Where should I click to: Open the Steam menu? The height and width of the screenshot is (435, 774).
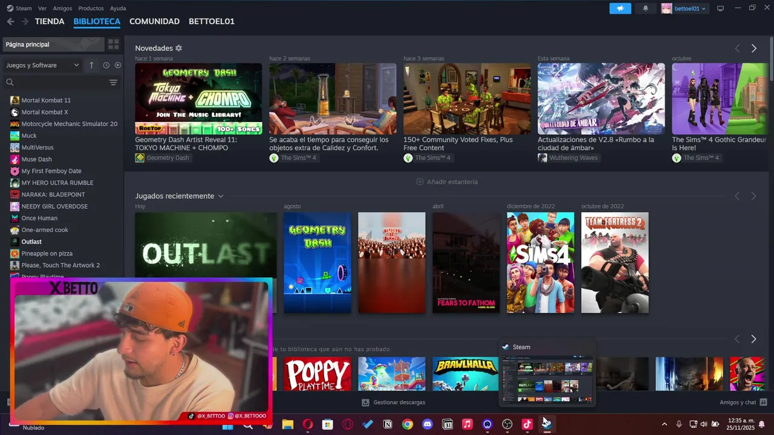pyautogui.click(x=19, y=8)
